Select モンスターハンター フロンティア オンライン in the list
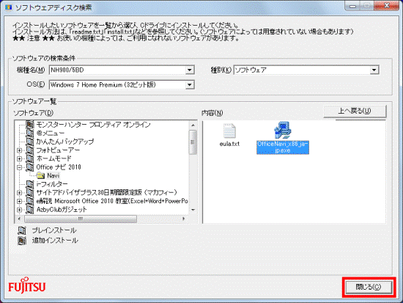Screen dimensions: 403x303 pos(93,125)
